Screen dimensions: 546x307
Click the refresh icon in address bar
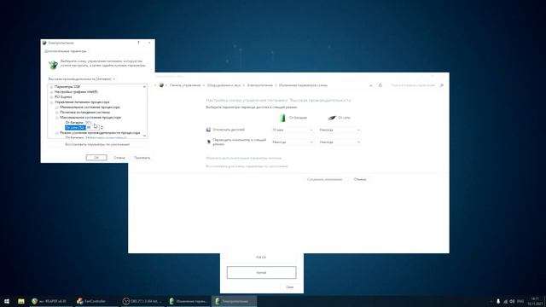[380, 85]
